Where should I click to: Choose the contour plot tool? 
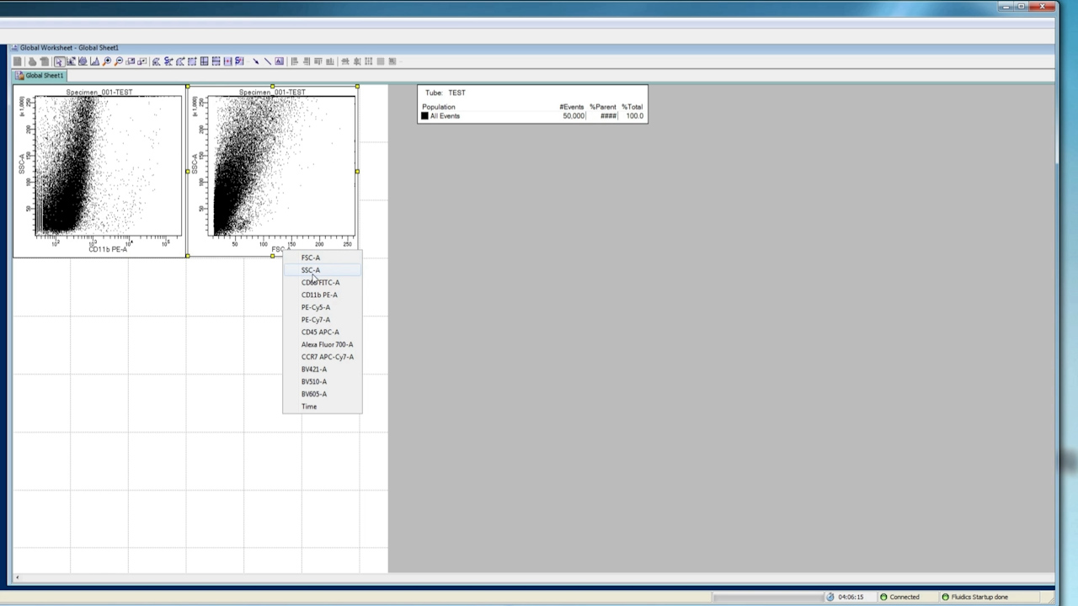click(x=83, y=61)
